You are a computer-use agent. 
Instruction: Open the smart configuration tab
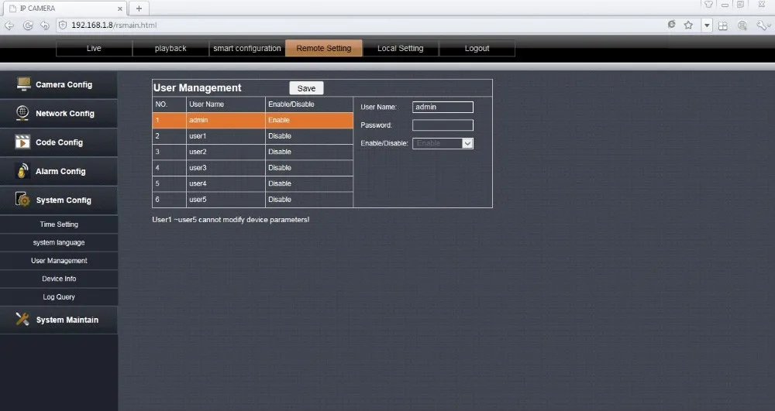pos(247,48)
